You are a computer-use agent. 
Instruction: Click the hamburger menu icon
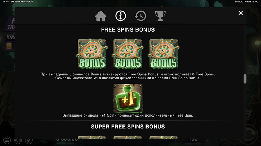[7, 140]
